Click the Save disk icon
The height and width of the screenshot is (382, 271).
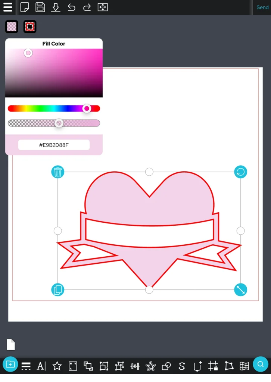pyautogui.click(x=40, y=7)
